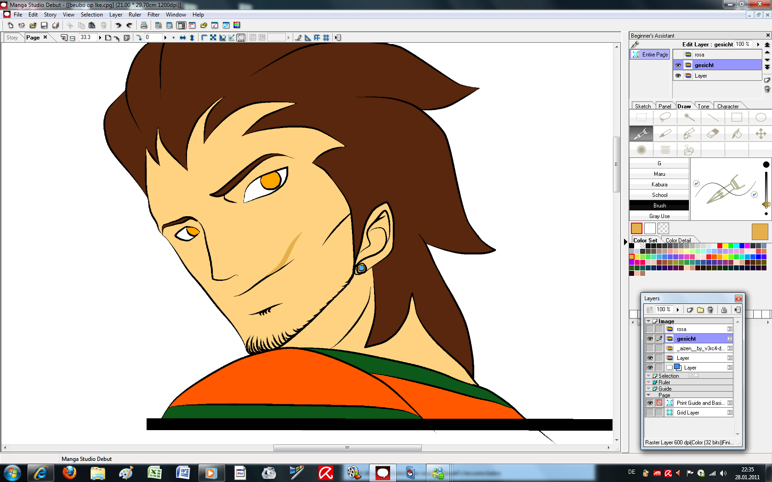
Task: Switch to the Tone tab
Action: click(x=704, y=106)
